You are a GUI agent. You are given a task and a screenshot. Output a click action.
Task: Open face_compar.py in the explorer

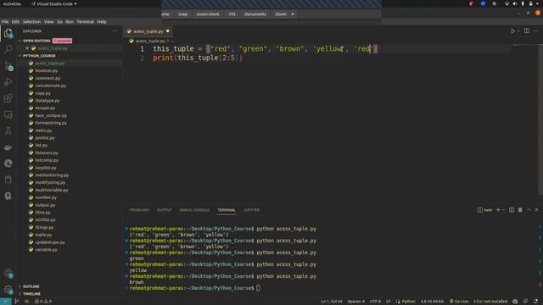51,115
